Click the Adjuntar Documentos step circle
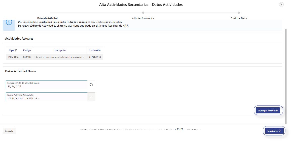The width and height of the screenshot is (291, 141). click(x=143, y=13)
